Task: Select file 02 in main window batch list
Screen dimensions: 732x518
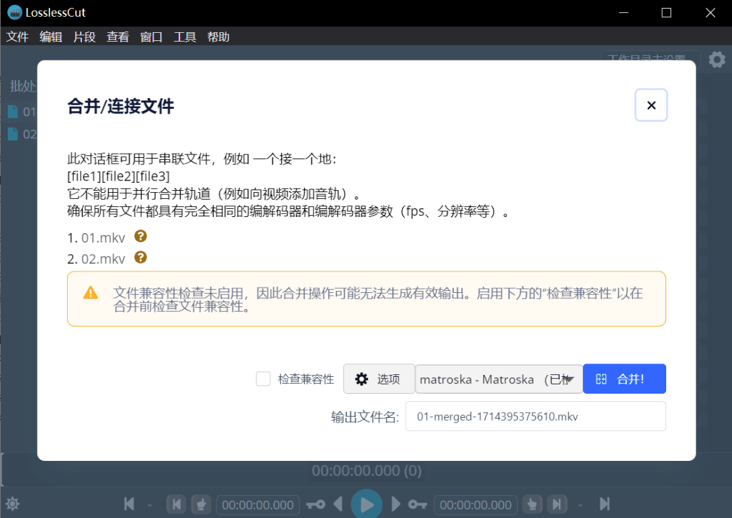Action: [x=22, y=134]
